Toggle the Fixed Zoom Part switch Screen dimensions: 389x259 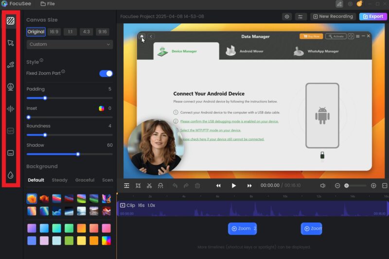(106, 73)
